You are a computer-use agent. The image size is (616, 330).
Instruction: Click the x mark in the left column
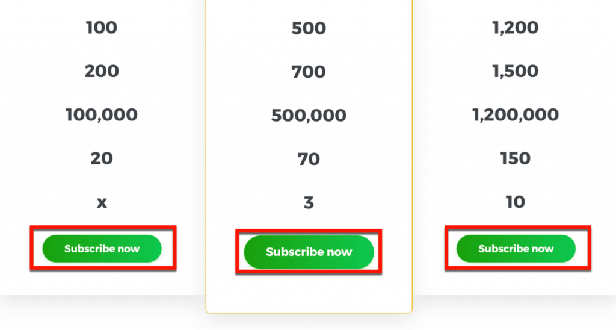coord(102,202)
